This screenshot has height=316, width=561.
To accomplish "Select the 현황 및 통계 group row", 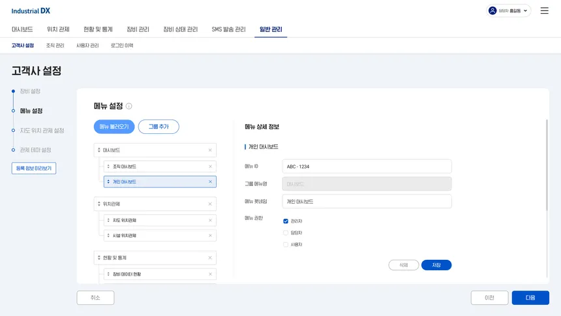I will point(155,258).
